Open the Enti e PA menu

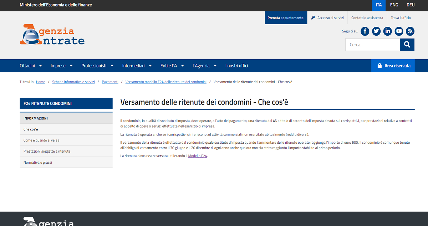point(169,66)
